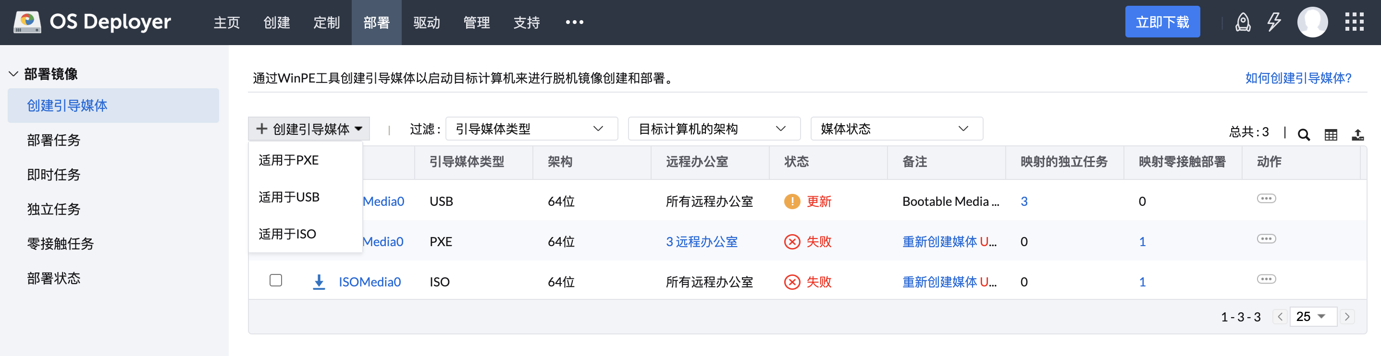Collapse the 部署镜像 sidebar section

click(13, 74)
